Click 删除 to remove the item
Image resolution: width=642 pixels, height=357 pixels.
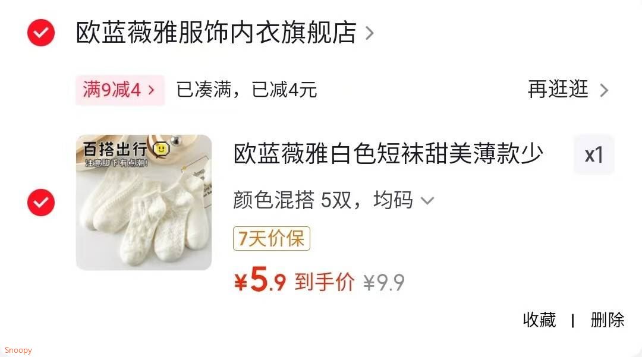(x=607, y=320)
